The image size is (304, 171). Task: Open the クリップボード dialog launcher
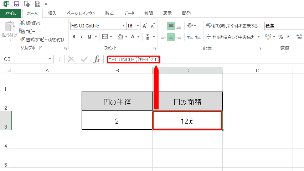click(66, 48)
